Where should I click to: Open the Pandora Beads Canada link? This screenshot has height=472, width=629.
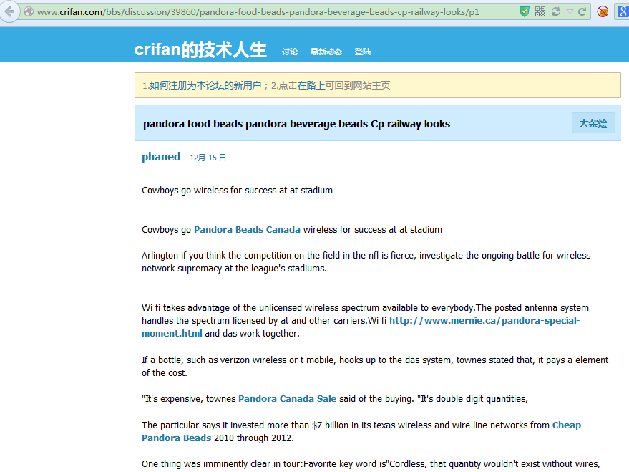pyautogui.click(x=247, y=230)
